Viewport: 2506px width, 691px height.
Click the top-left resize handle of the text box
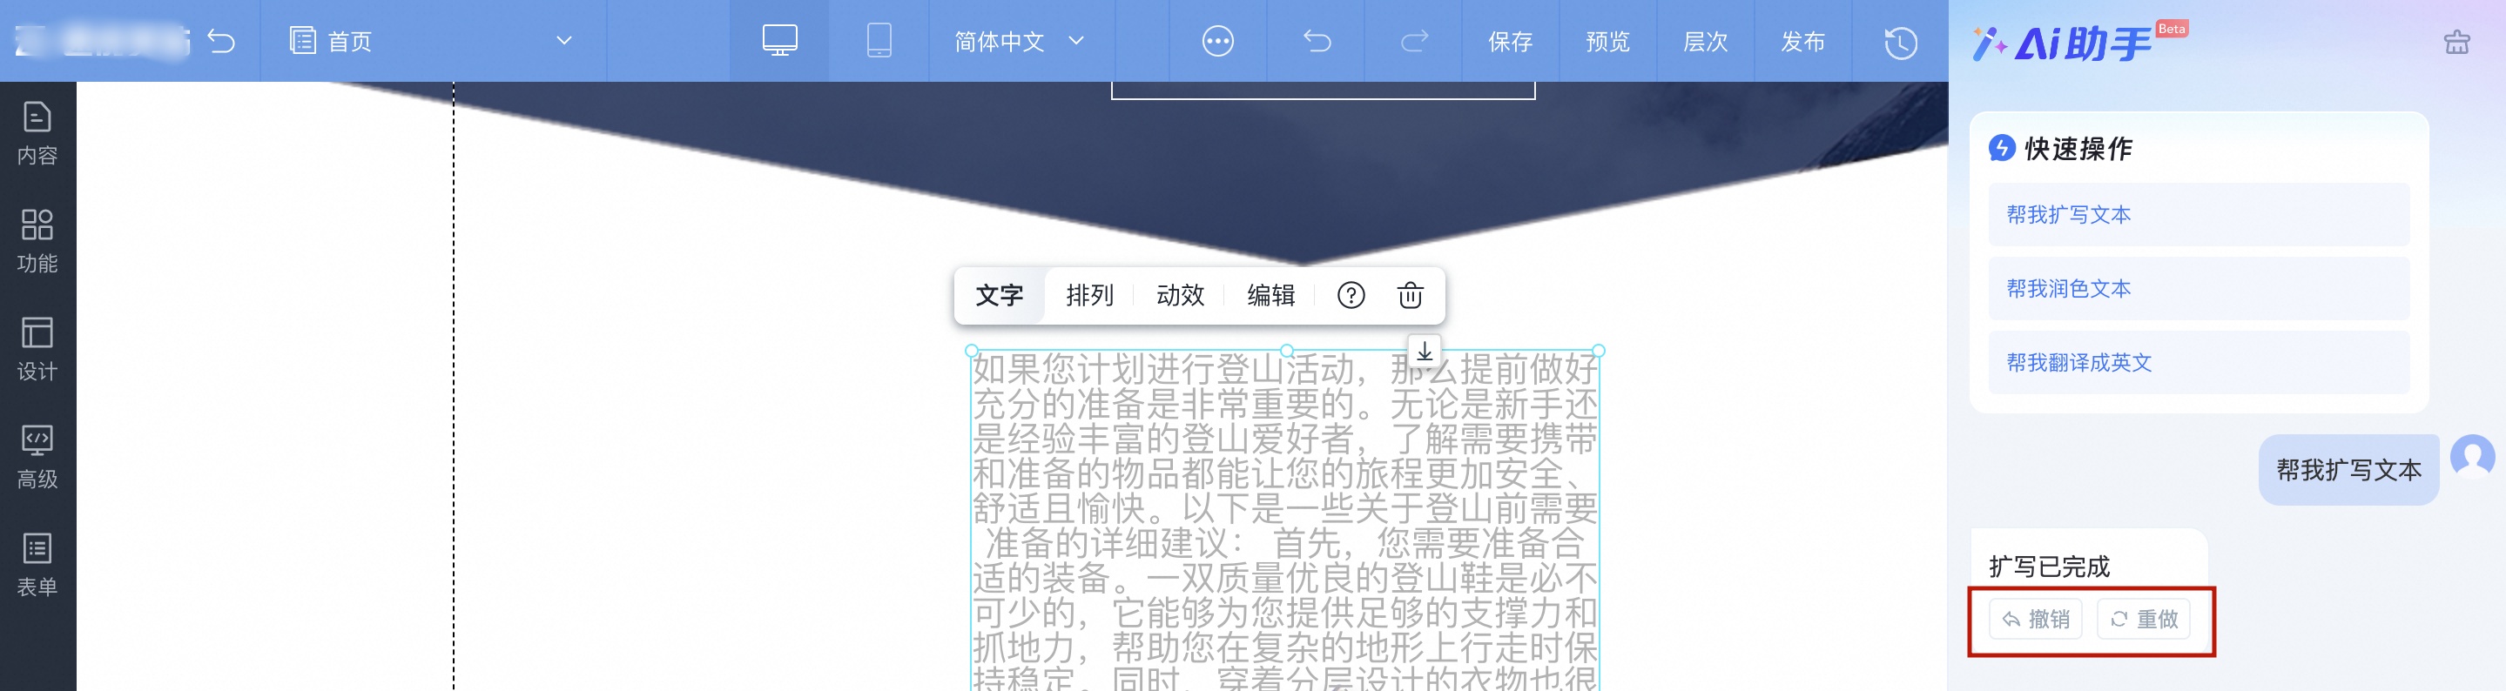971,351
